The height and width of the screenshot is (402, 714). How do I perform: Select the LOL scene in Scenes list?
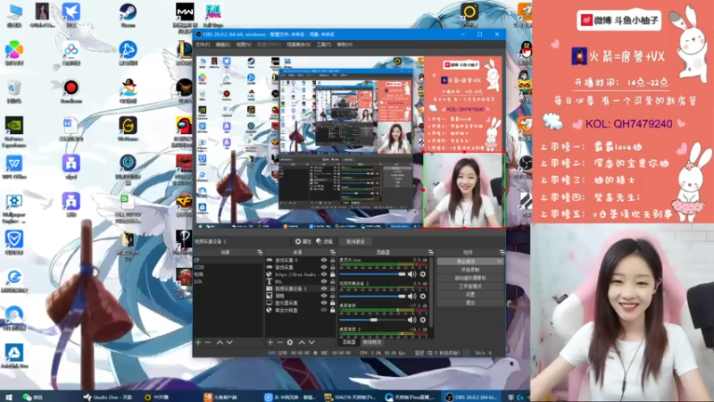(228, 281)
